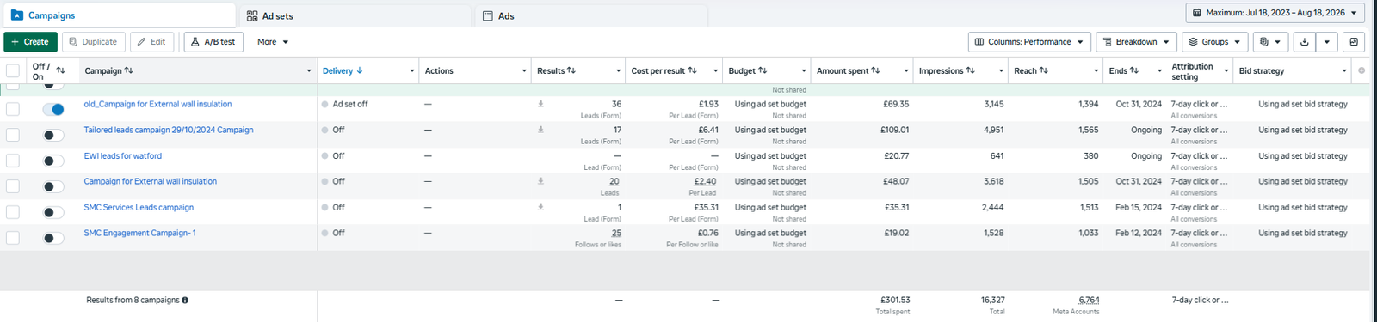This screenshot has height=322, width=1377.
Task: Click the Edit button
Action: (x=152, y=41)
